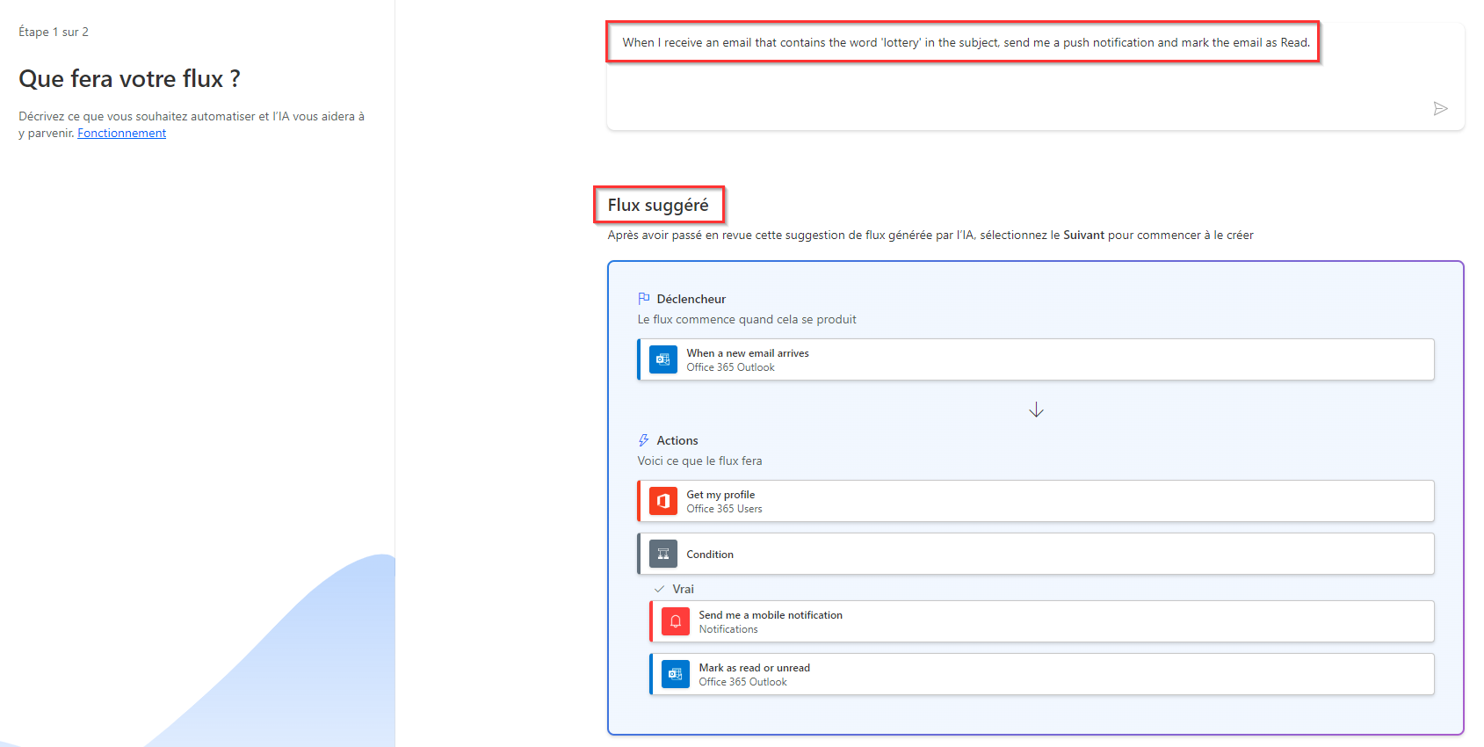The width and height of the screenshot is (1484, 747).
Task: Click the 'Notifications' connector label
Action: point(728,629)
